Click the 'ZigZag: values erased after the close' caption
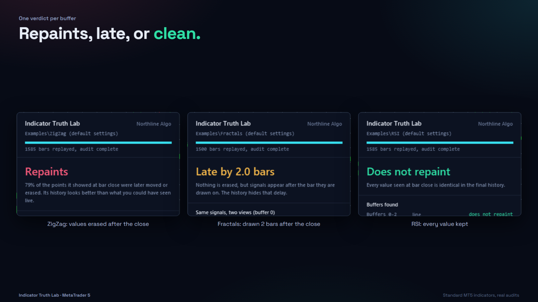538x302 pixels. click(x=98, y=224)
